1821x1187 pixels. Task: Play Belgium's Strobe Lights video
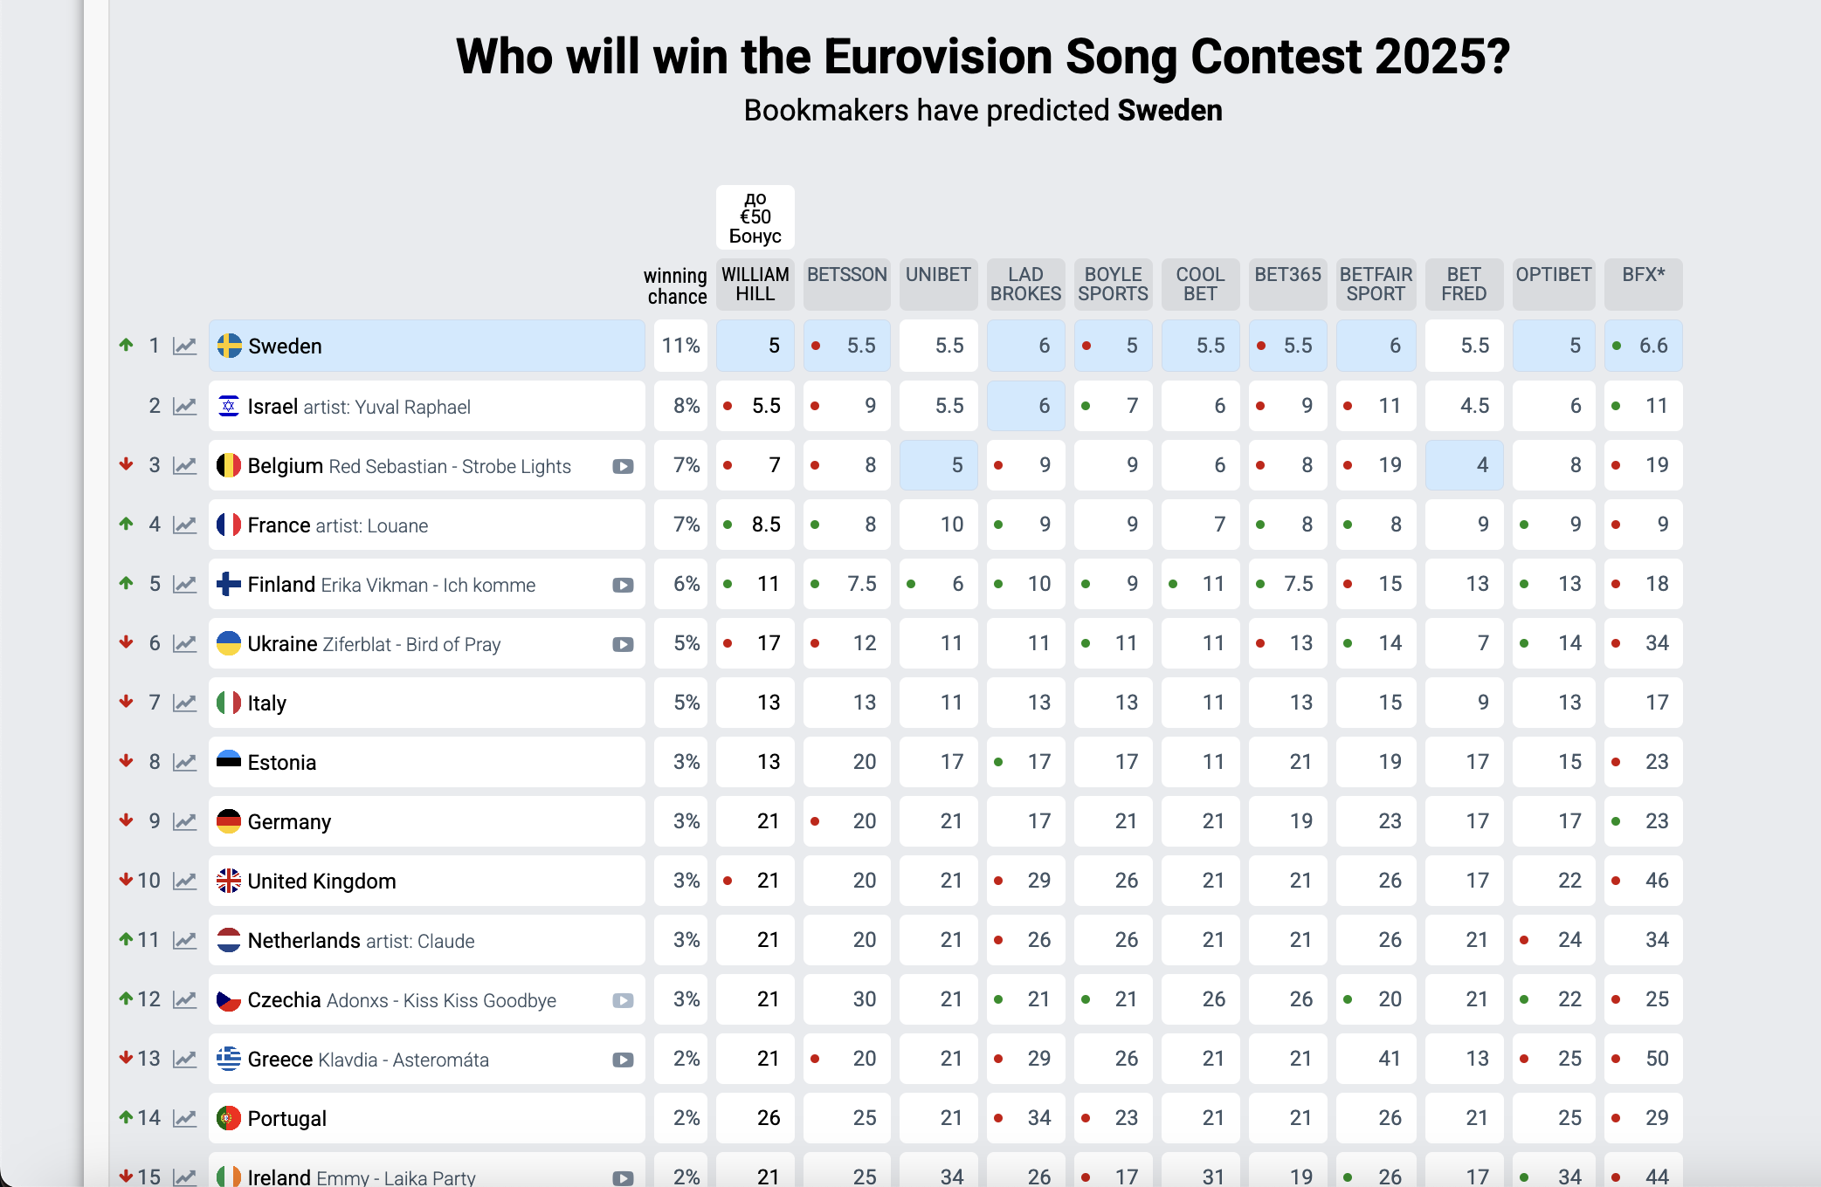[x=623, y=466]
